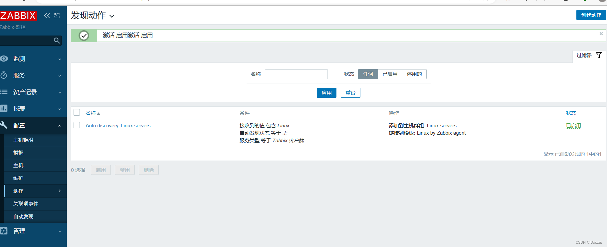Click the 0 选择 selected counter
This screenshot has height=247, width=607.
(x=78, y=170)
